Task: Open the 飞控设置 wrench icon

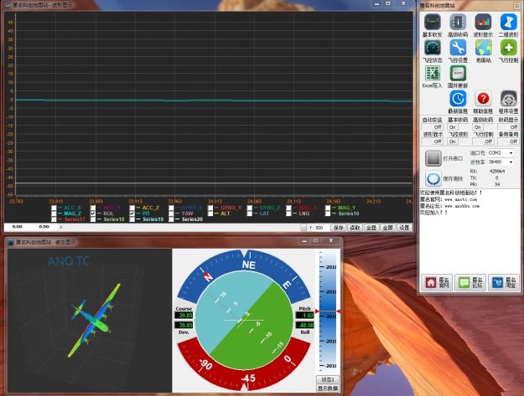Action: click(458, 48)
